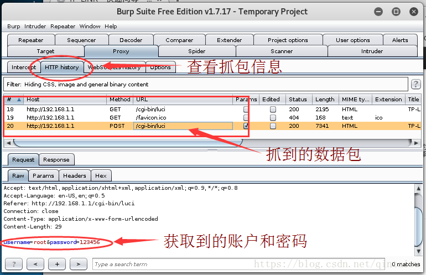Sort by Extension column header
This screenshot has width=426, height=275.
point(388,100)
